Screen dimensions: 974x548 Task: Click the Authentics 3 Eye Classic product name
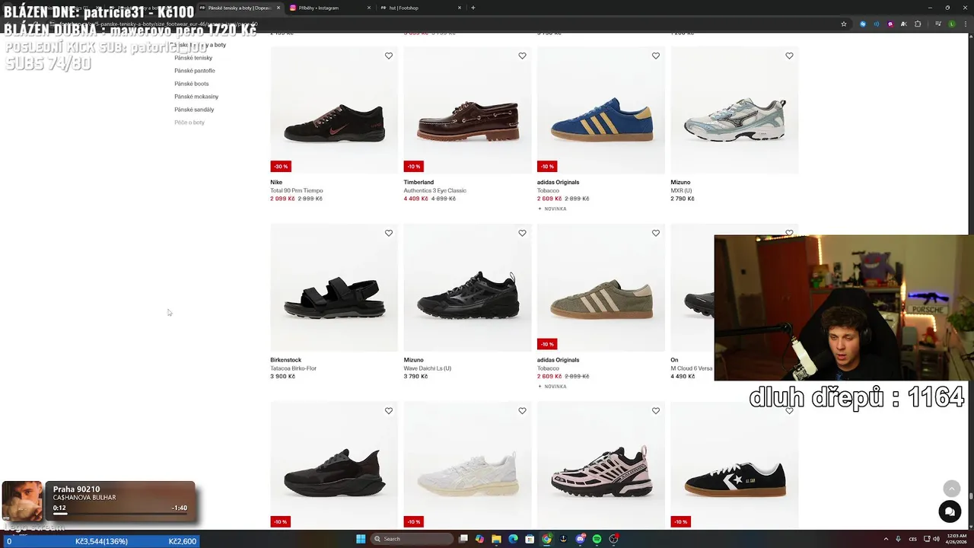click(x=434, y=190)
